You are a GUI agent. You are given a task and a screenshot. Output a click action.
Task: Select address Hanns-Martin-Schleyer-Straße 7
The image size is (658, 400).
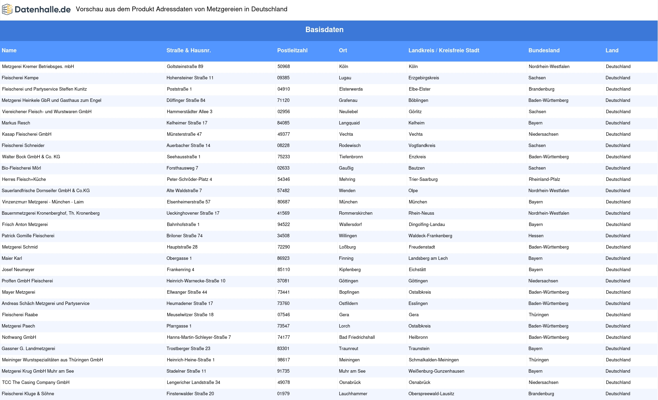(199, 337)
